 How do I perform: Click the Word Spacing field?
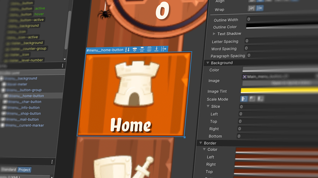point(281,48)
